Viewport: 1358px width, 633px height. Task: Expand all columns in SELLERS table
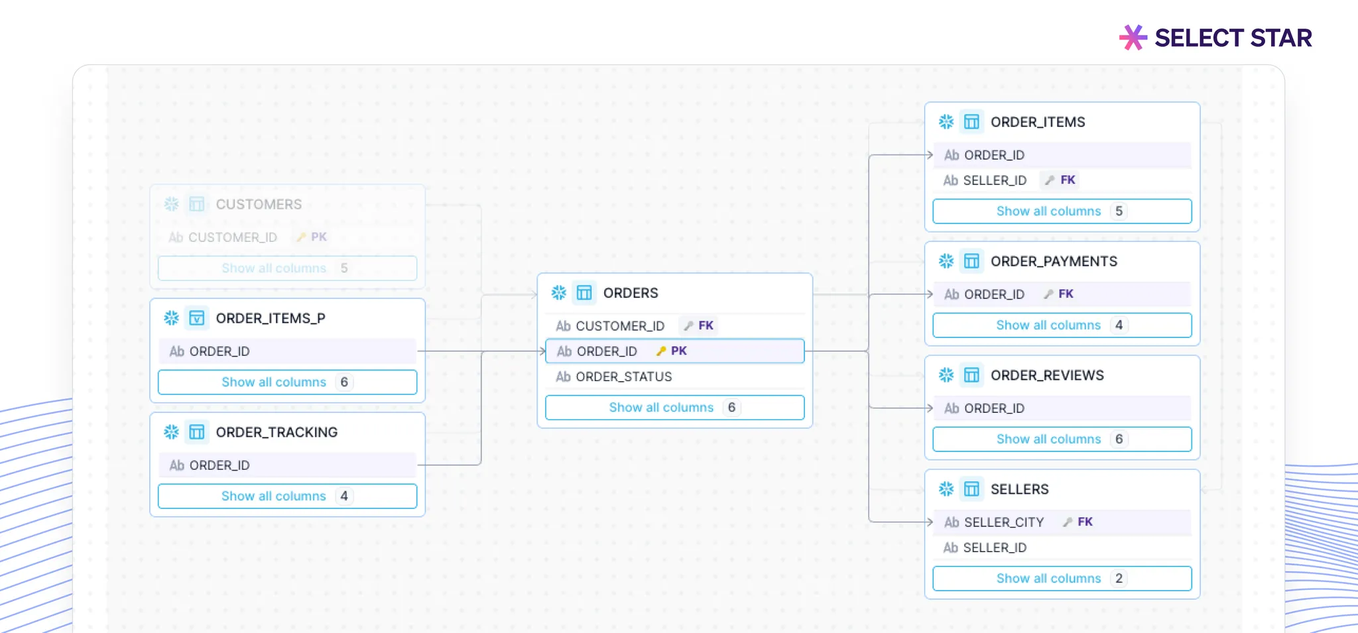click(1062, 579)
